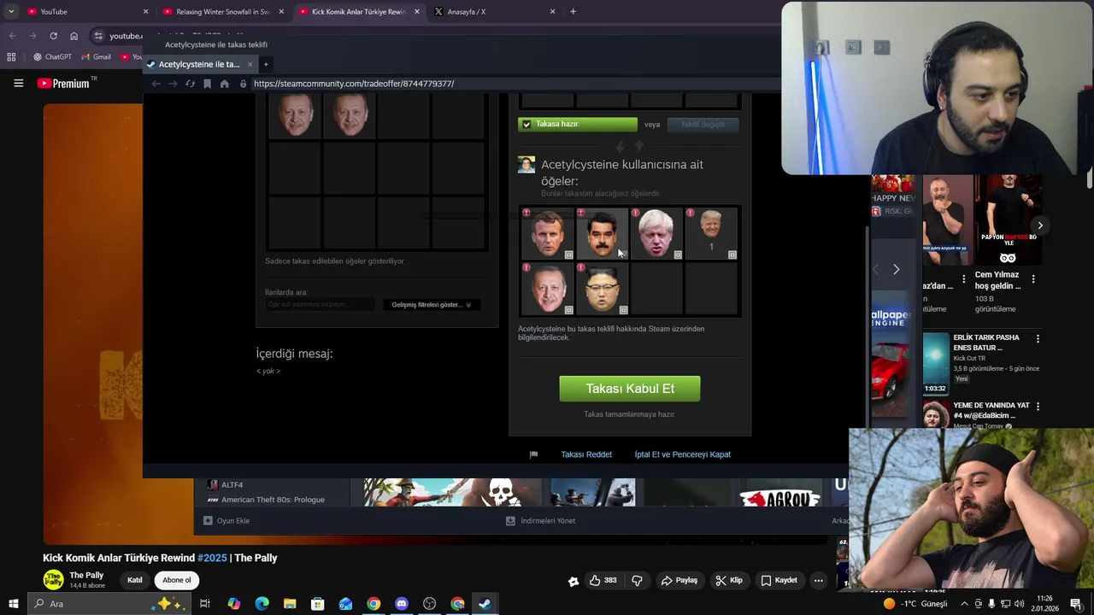
Task: Click the Steam window forward arrow
Action: pos(173,84)
